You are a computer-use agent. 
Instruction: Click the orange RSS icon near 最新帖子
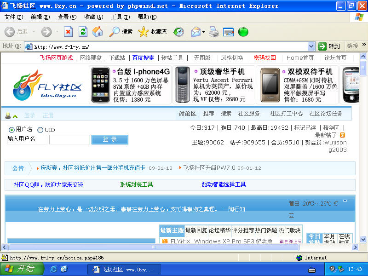(342, 135)
